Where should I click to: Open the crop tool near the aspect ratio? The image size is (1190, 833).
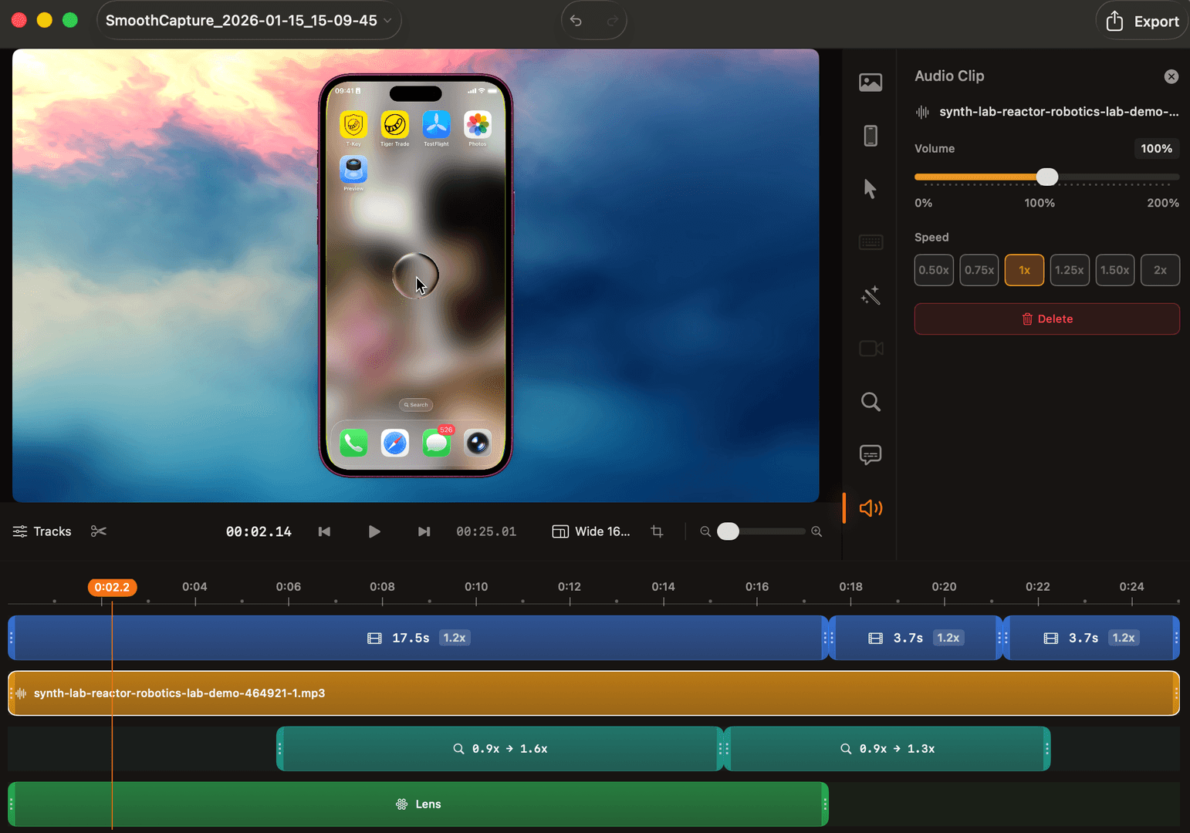[657, 531]
